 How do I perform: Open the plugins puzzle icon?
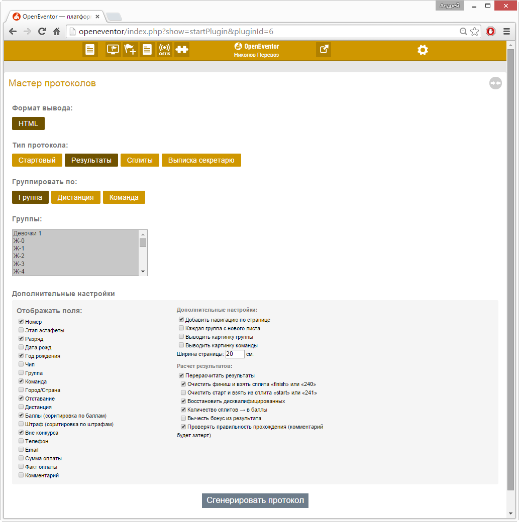point(182,50)
